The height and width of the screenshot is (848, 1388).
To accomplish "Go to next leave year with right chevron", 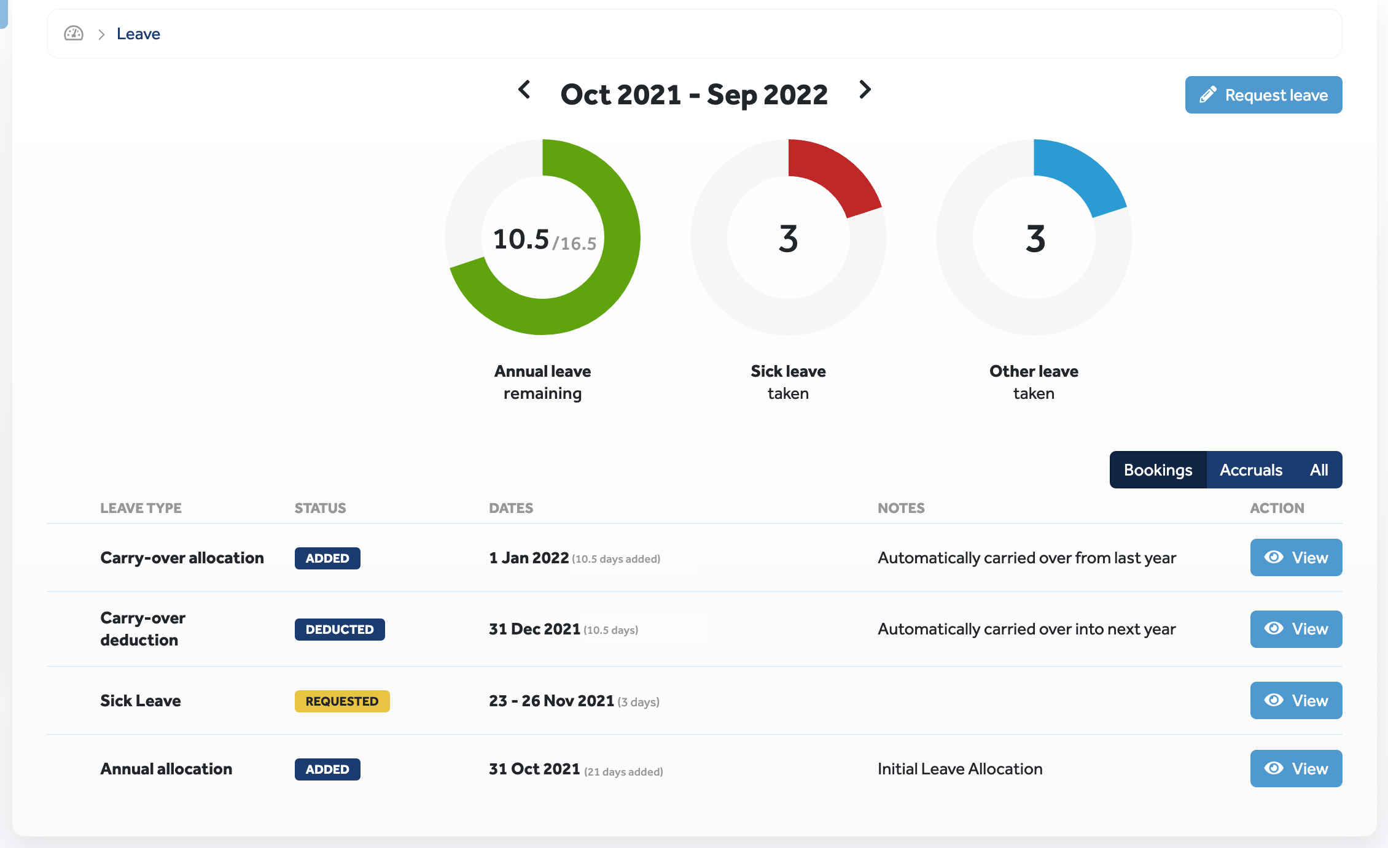I will click(x=865, y=90).
